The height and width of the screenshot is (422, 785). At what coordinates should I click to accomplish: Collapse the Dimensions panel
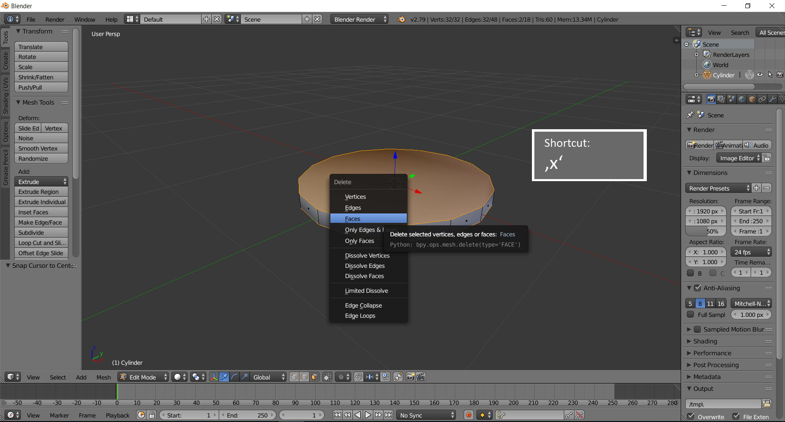click(689, 173)
